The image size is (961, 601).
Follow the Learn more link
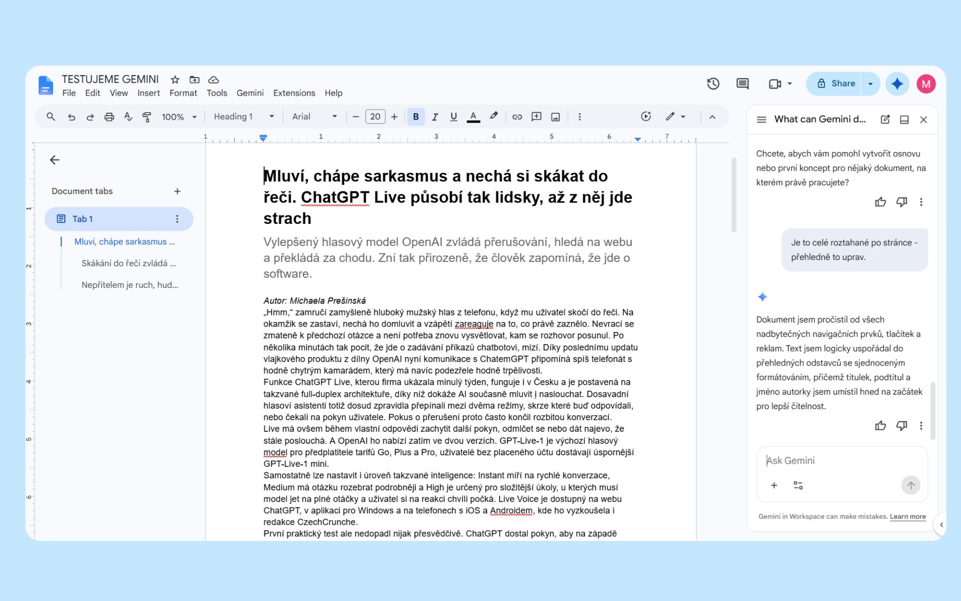click(907, 516)
